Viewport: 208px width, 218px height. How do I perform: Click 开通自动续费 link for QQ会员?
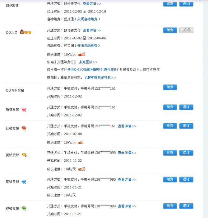(87, 46)
